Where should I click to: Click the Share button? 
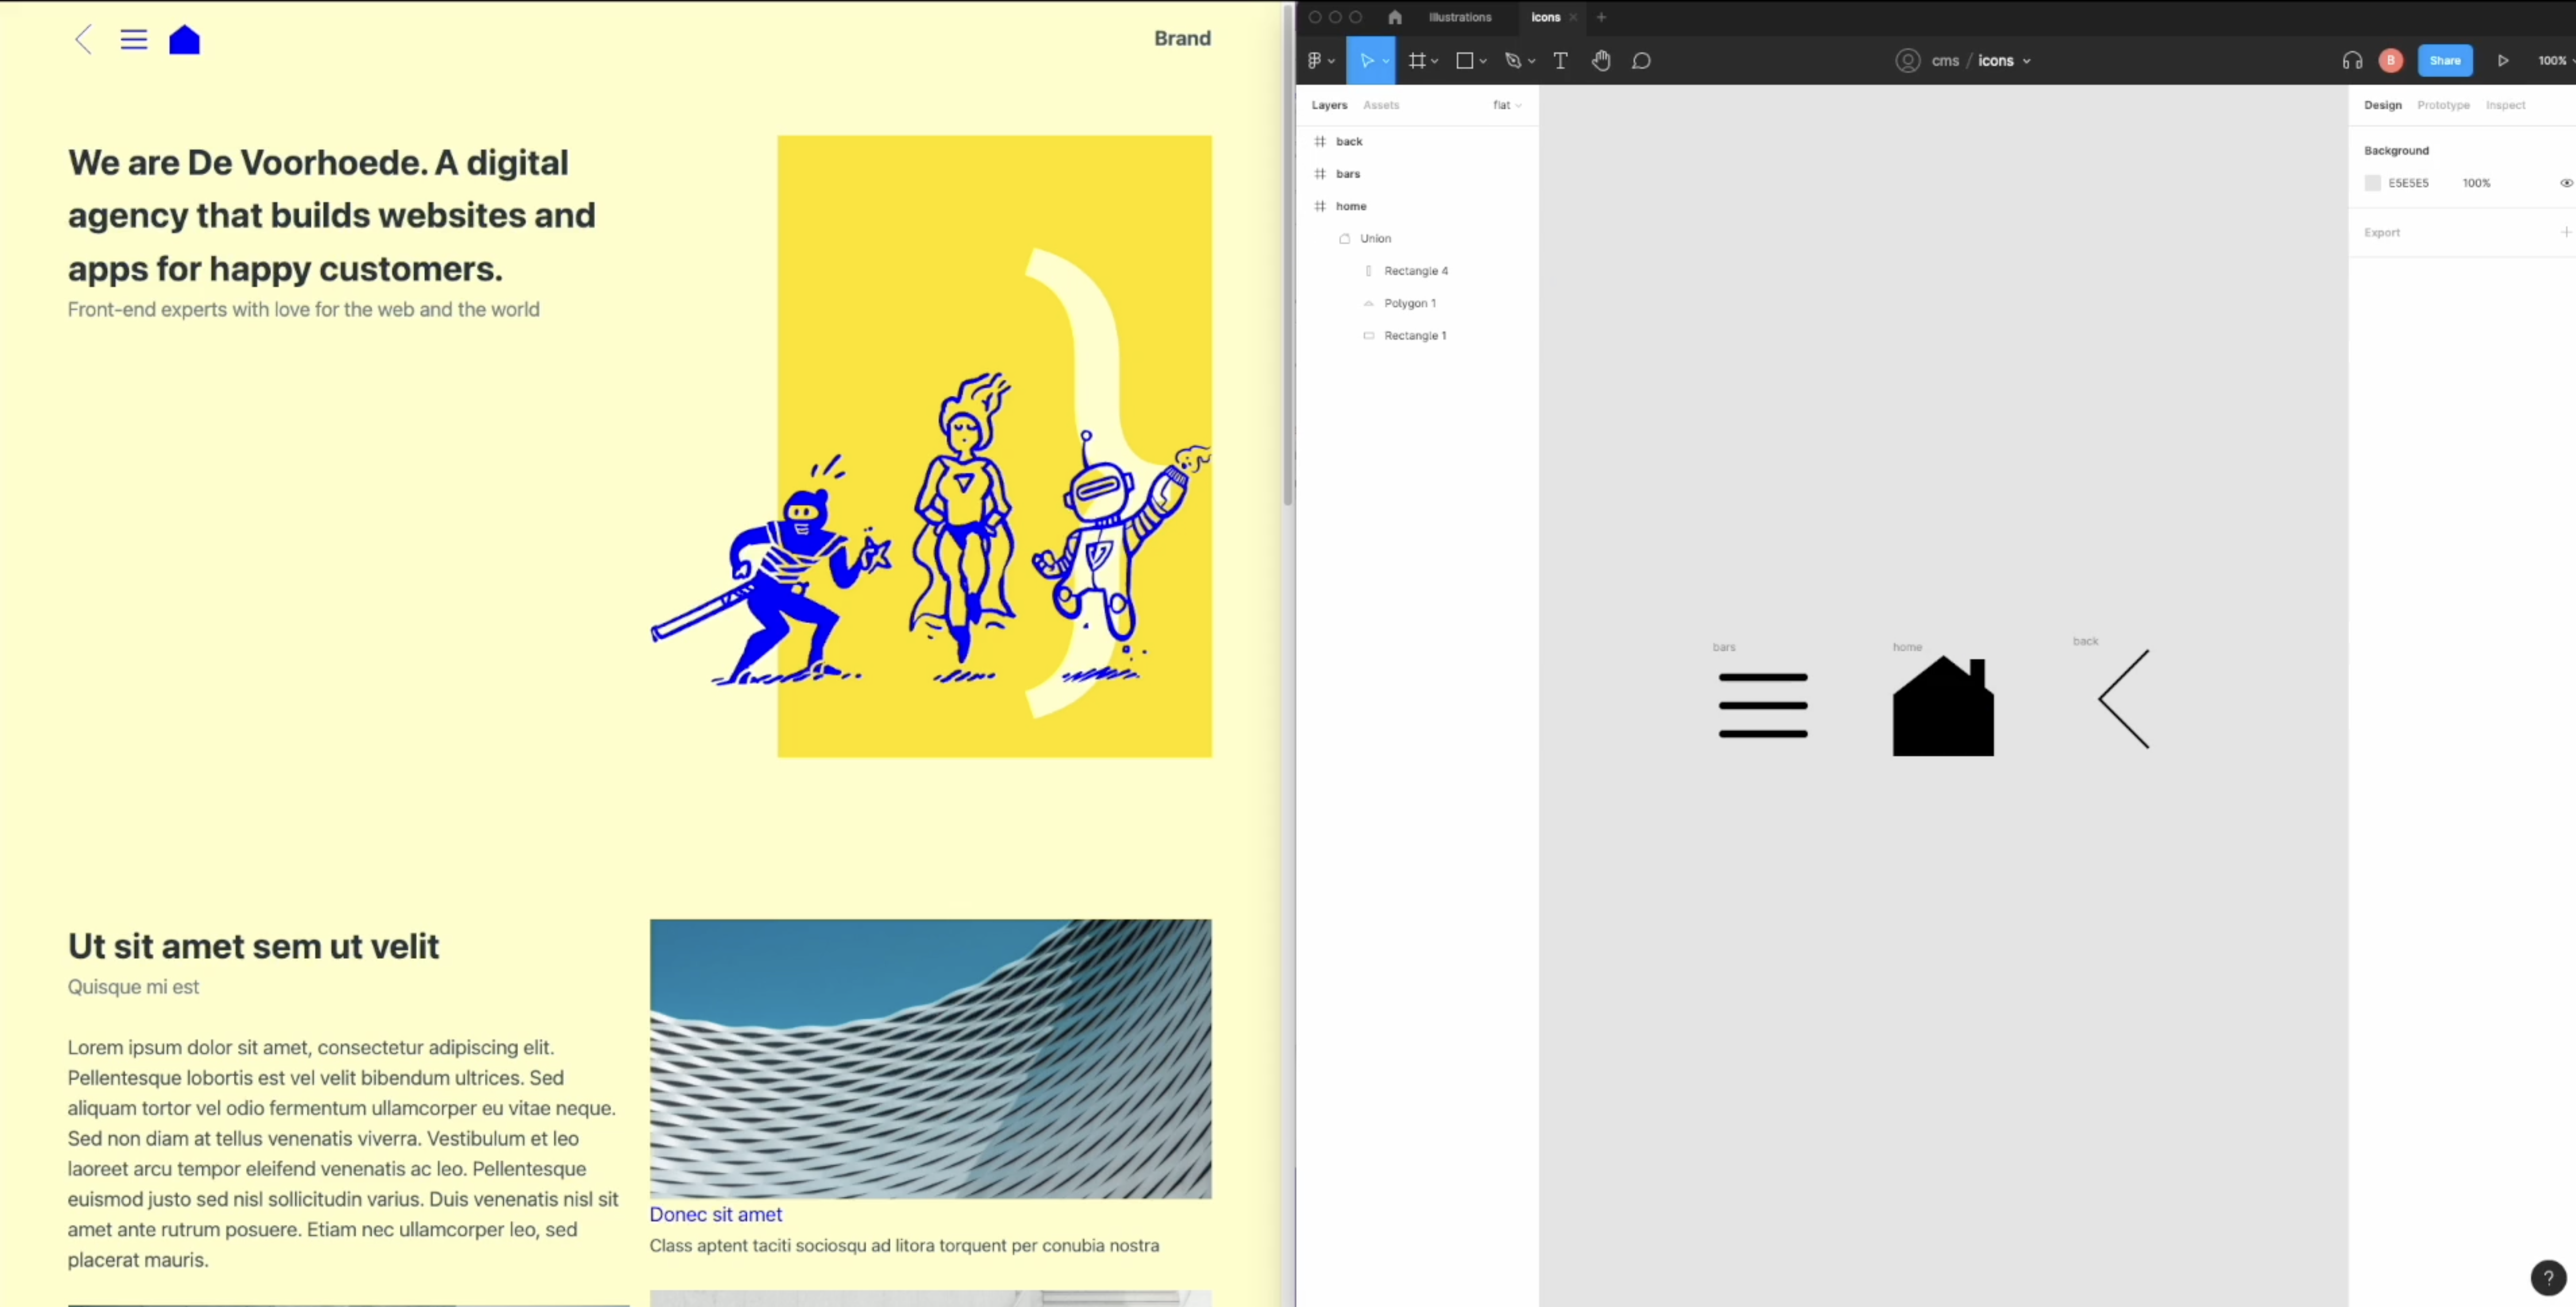point(2446,60)
